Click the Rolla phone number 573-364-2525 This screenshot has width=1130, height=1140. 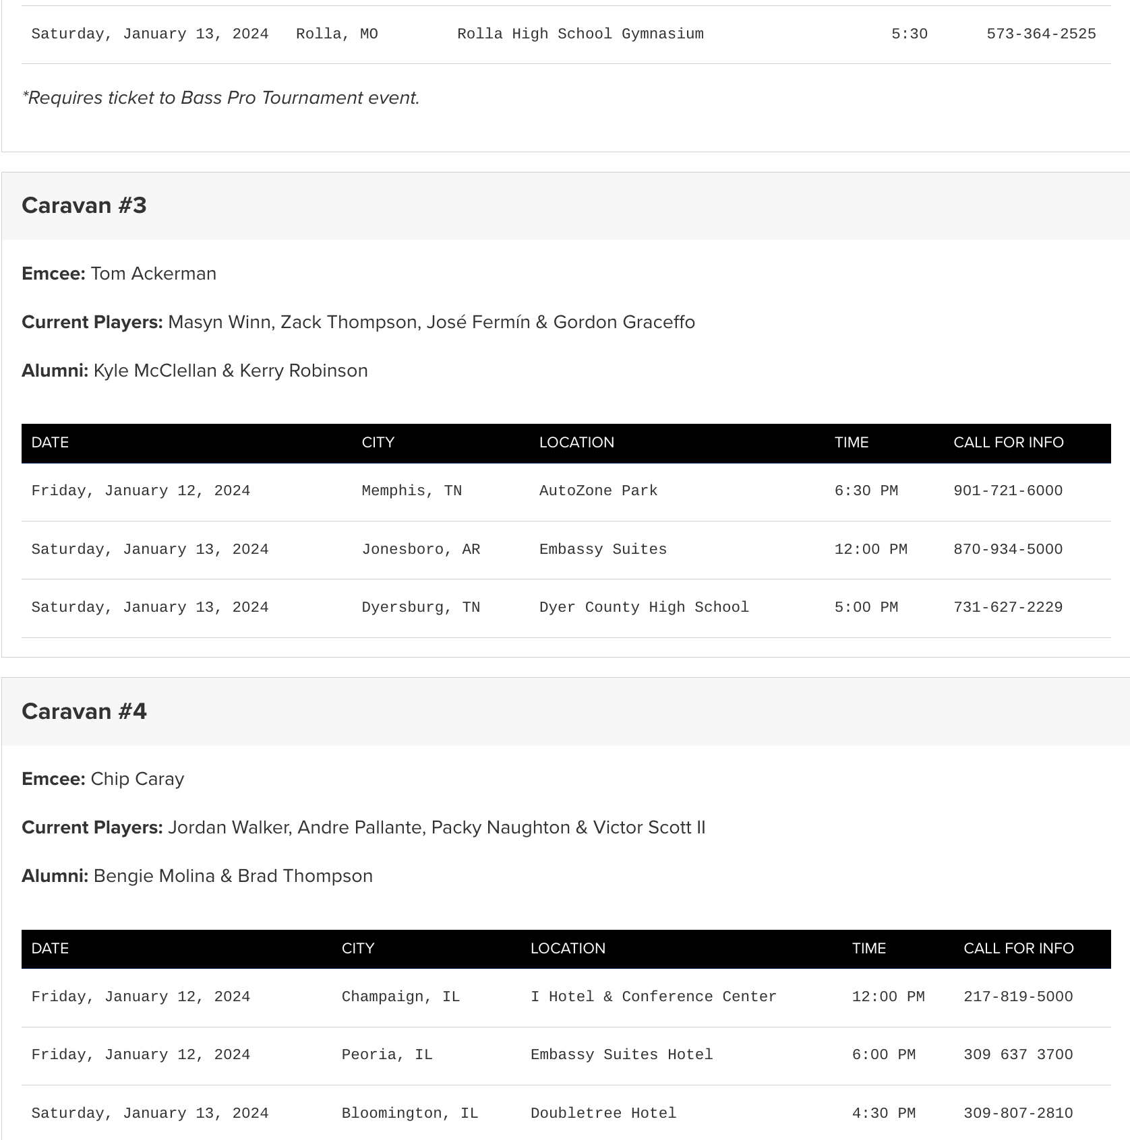click(x=1041, y=34)
